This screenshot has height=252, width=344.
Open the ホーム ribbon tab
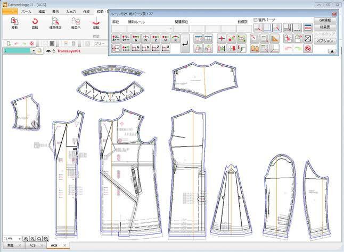coord(26,12)
